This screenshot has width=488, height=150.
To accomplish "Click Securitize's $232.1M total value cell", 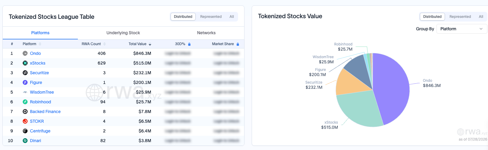I will (x=142, y=73).
